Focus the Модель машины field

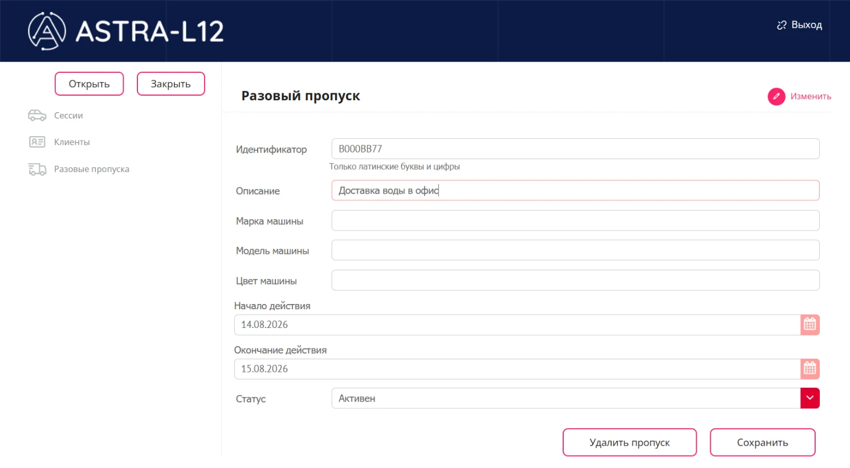click(x=575, y=250)
